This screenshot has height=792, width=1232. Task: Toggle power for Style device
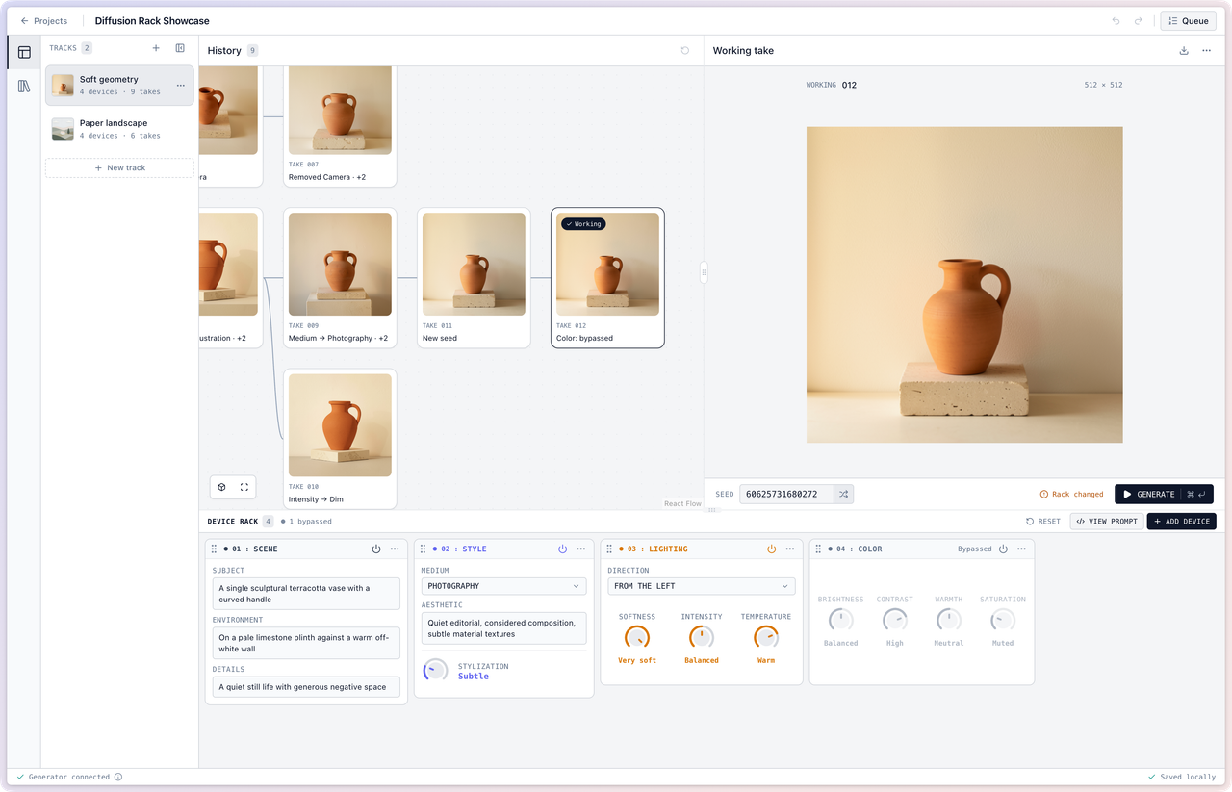[x=563, y=549]
